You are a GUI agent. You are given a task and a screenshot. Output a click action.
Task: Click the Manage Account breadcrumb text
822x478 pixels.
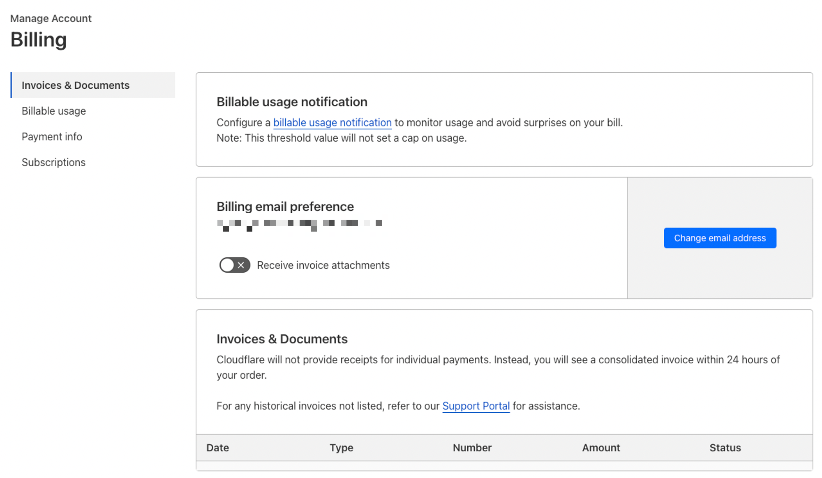click(51, 18)
